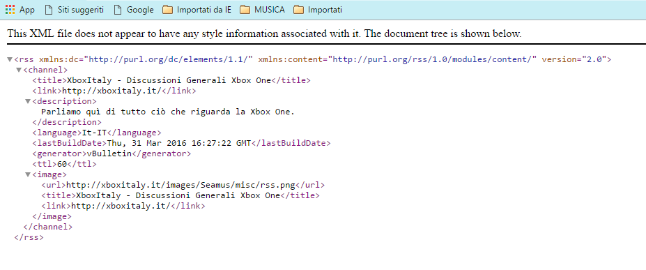
Task: Click the lastBuildDate 'Thu, 31 Mar 2016' line
Action: coord(181,143)
